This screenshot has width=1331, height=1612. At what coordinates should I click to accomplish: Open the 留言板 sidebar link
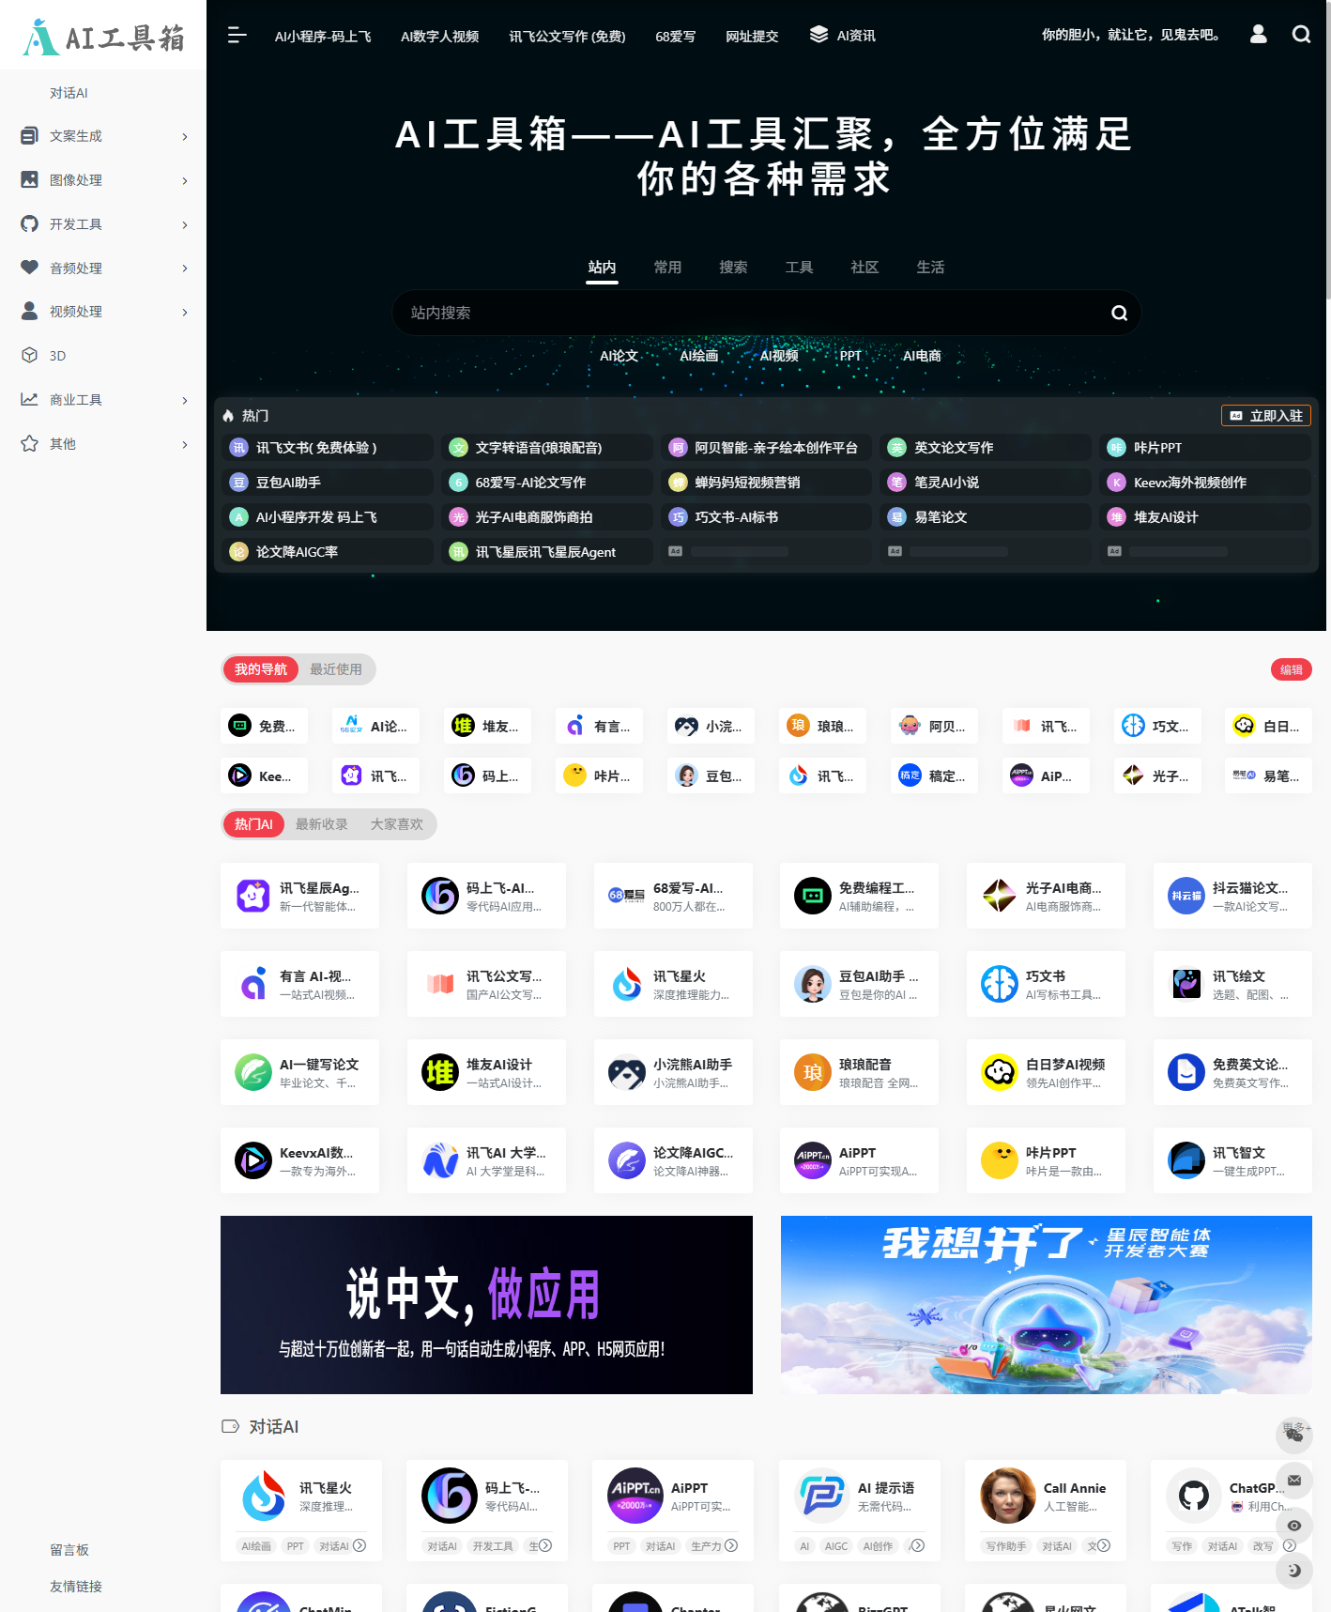pos(69,1550)
